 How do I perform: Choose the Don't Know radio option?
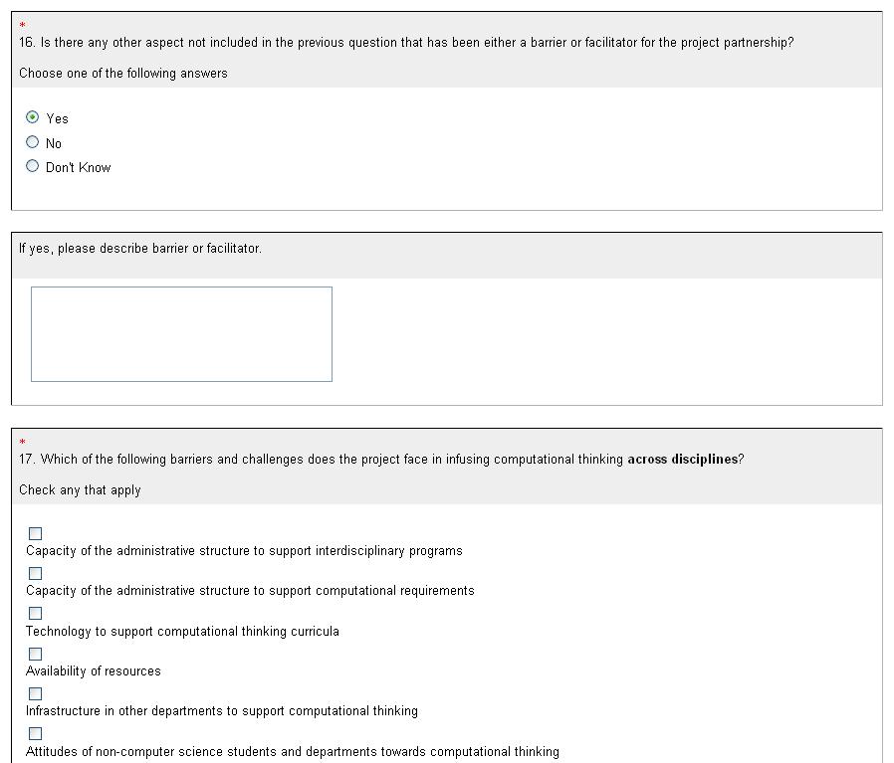[33, 166]
